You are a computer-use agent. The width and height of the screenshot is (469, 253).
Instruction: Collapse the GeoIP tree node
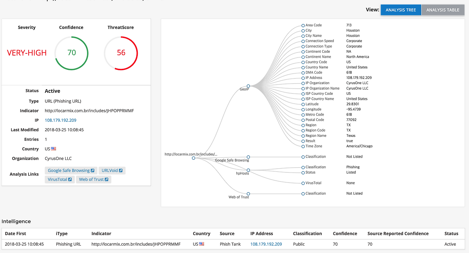(x=248, y=86)
